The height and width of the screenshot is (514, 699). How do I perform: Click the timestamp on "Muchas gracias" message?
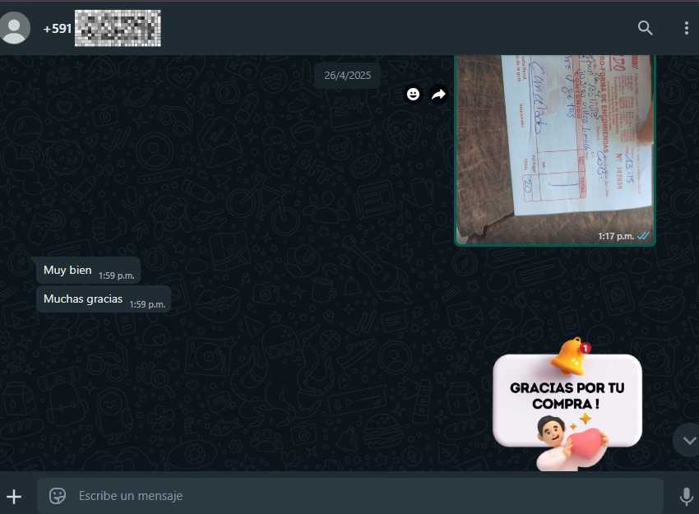[x=147, y=304]
